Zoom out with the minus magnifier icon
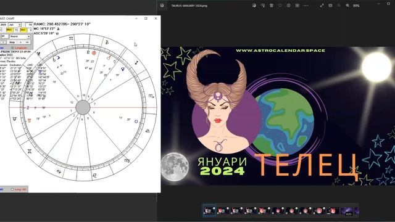 point(339,6)
